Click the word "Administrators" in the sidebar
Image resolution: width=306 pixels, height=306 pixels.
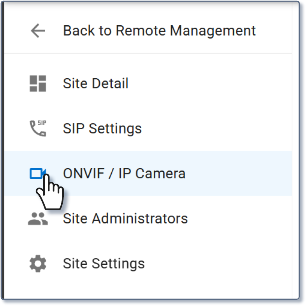140,218
